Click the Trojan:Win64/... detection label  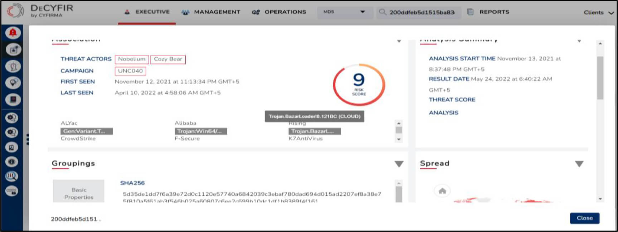[x=201, y=131]
